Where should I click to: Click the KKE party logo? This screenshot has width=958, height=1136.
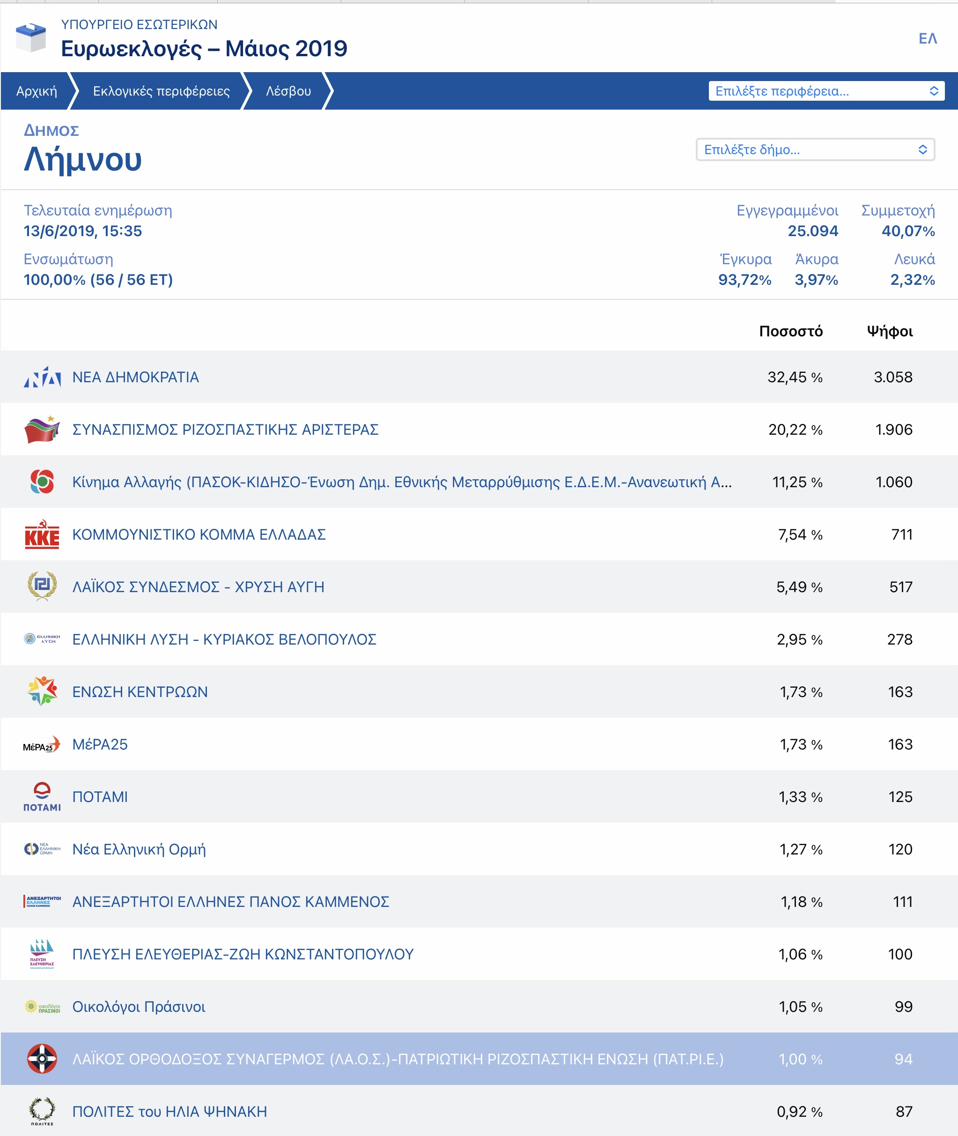(x=42, y=535)
